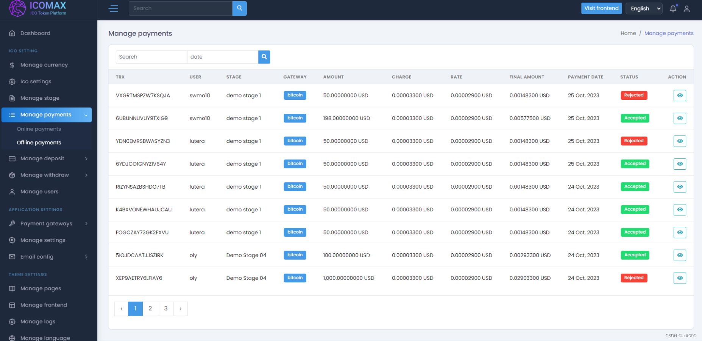Open Ico settings in the sidebar
The width and height of the screenshot is (702, 341).
[36, 82]
